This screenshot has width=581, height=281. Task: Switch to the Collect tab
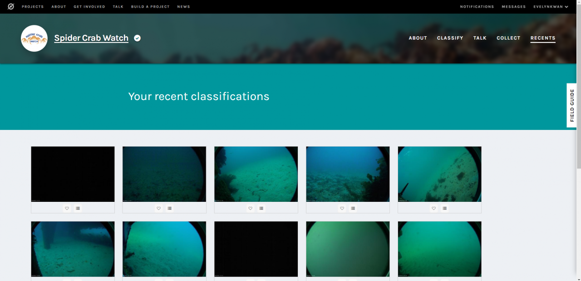coord(508,38)
